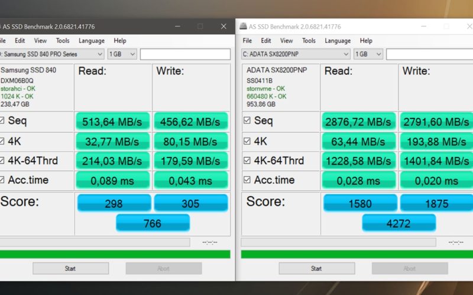
Task: Minimize the Samsung benchmark window
Action: pyautogui.click(x=177, y=27)
